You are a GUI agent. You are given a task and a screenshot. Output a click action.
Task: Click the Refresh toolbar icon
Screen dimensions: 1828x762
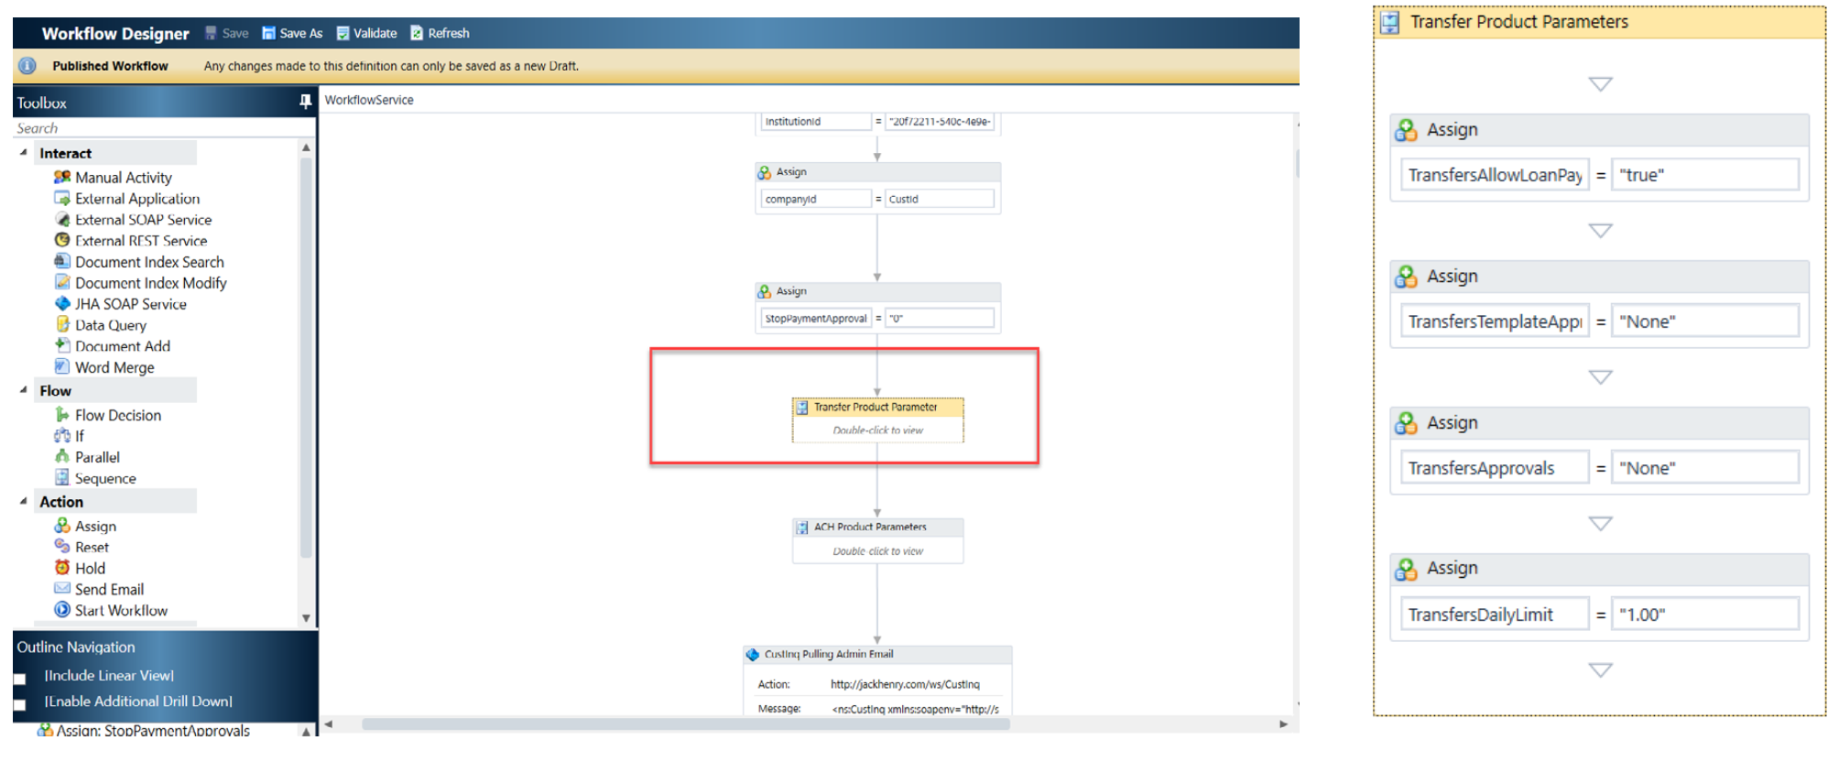click(417, 33)
